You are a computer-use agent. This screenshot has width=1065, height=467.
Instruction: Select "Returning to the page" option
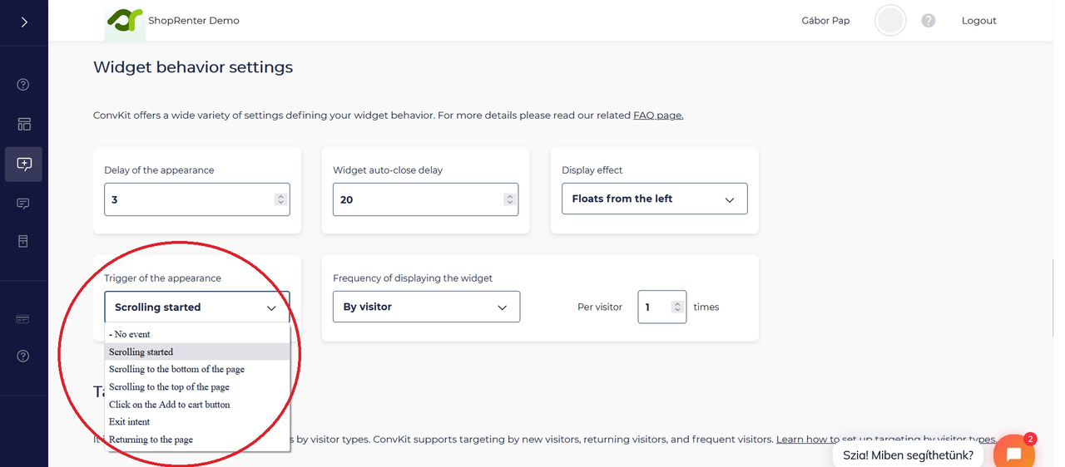point(151,440)
